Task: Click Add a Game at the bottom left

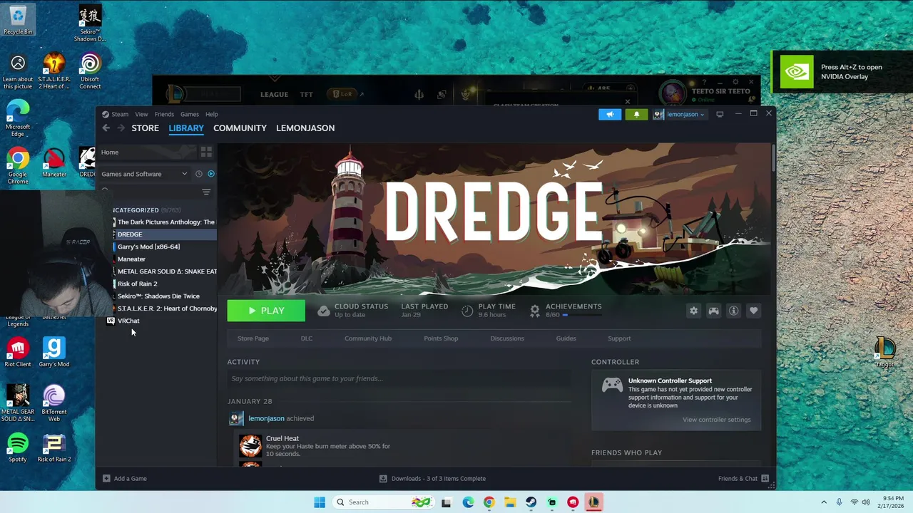Action: pyautogui.click(x=125, y=479)
